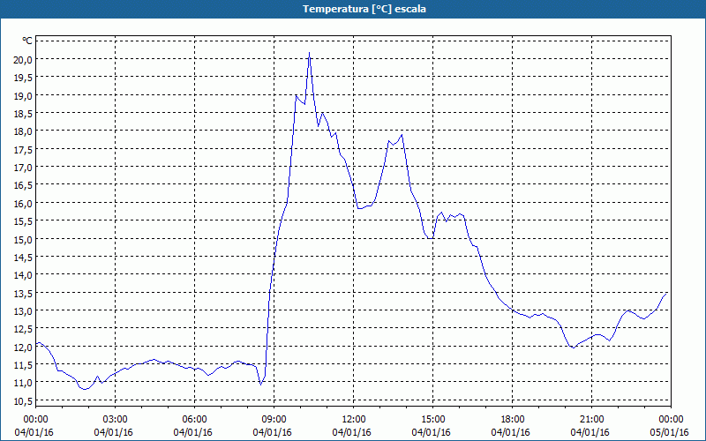This screenshot has width=706, height=441.
Task: Click the 14,0 value on the scale
Action: [x=24, y=275]
